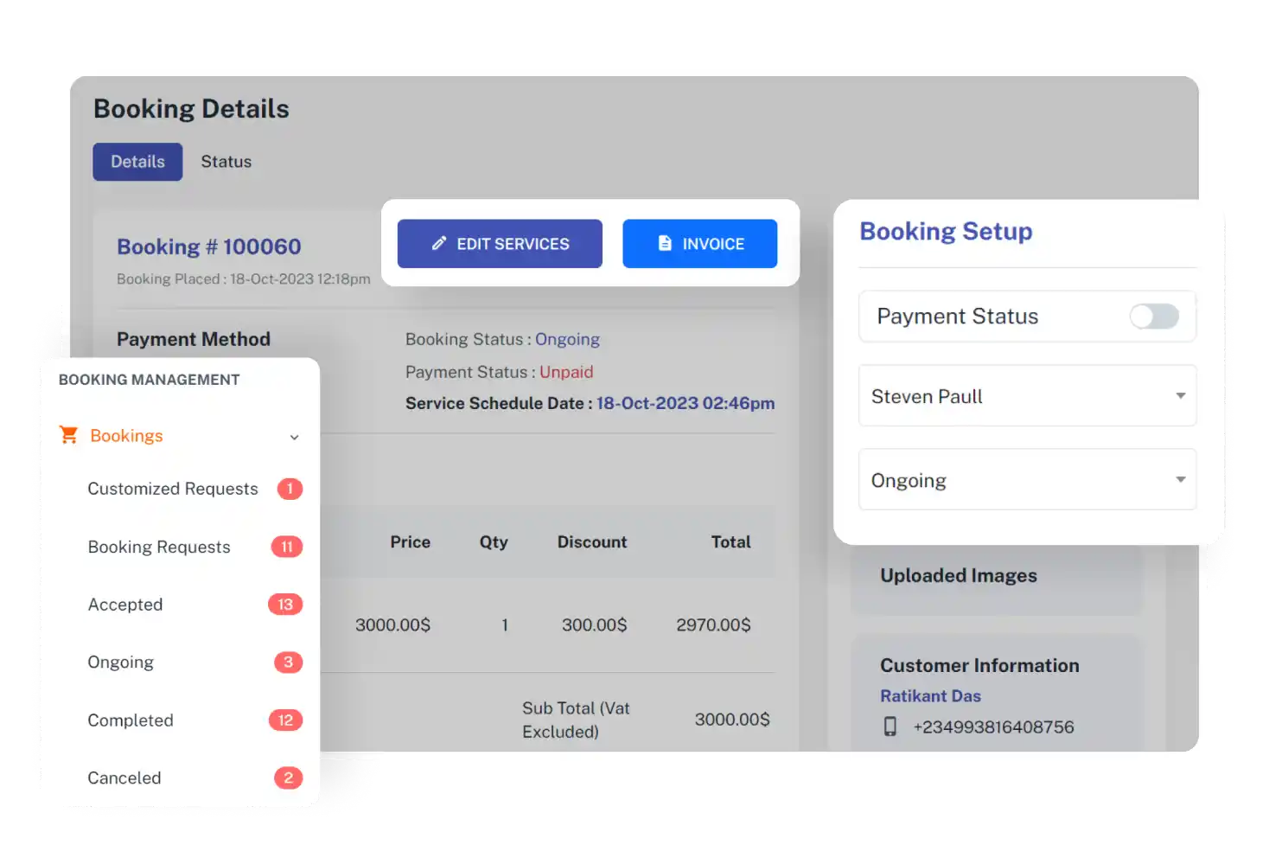Click the Price column header
The image size is (1269, 858).
point(411,542)
